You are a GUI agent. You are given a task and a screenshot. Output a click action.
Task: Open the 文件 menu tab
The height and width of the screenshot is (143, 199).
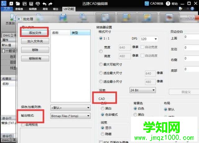point(7,9)
